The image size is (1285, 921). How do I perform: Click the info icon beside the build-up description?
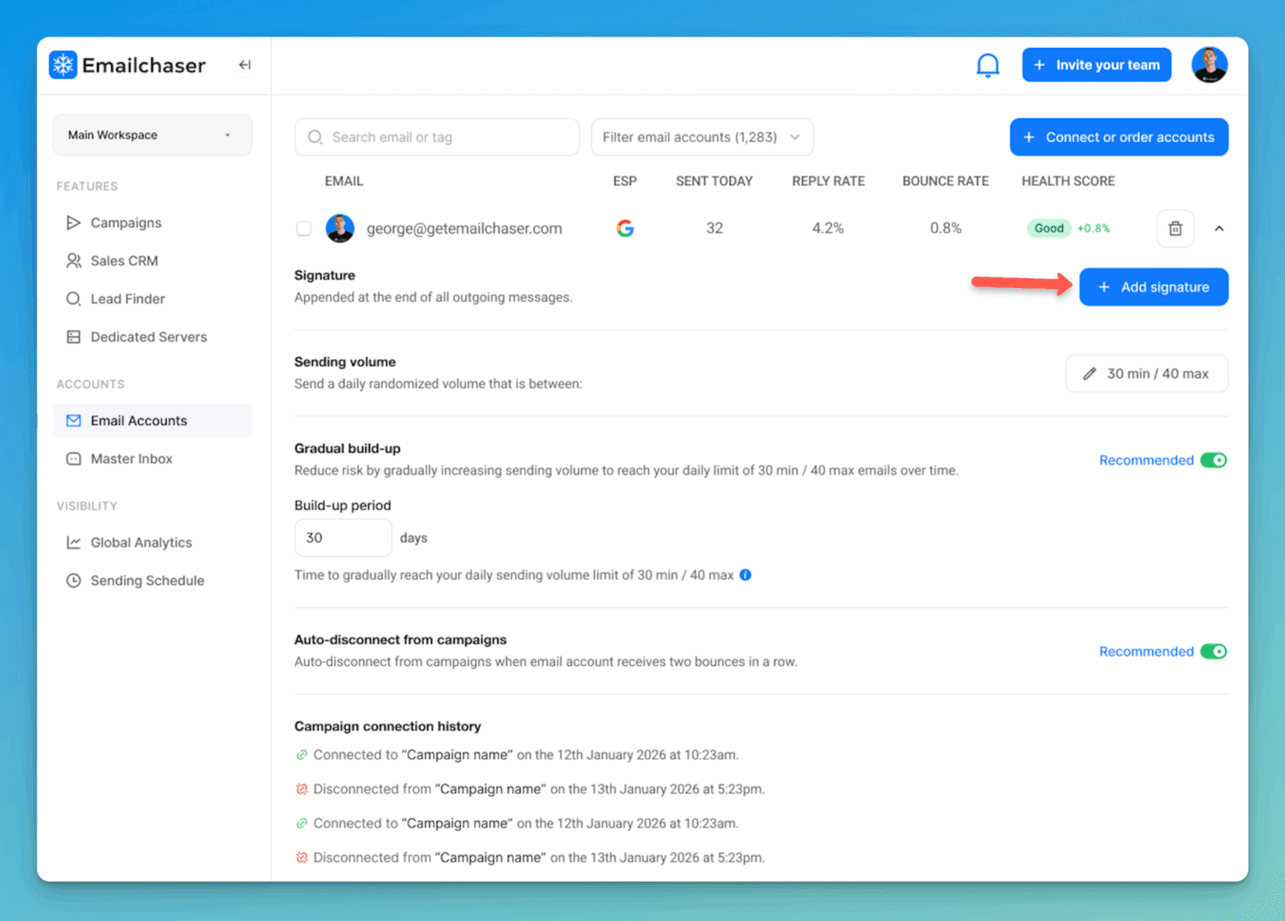coord(745,575)
